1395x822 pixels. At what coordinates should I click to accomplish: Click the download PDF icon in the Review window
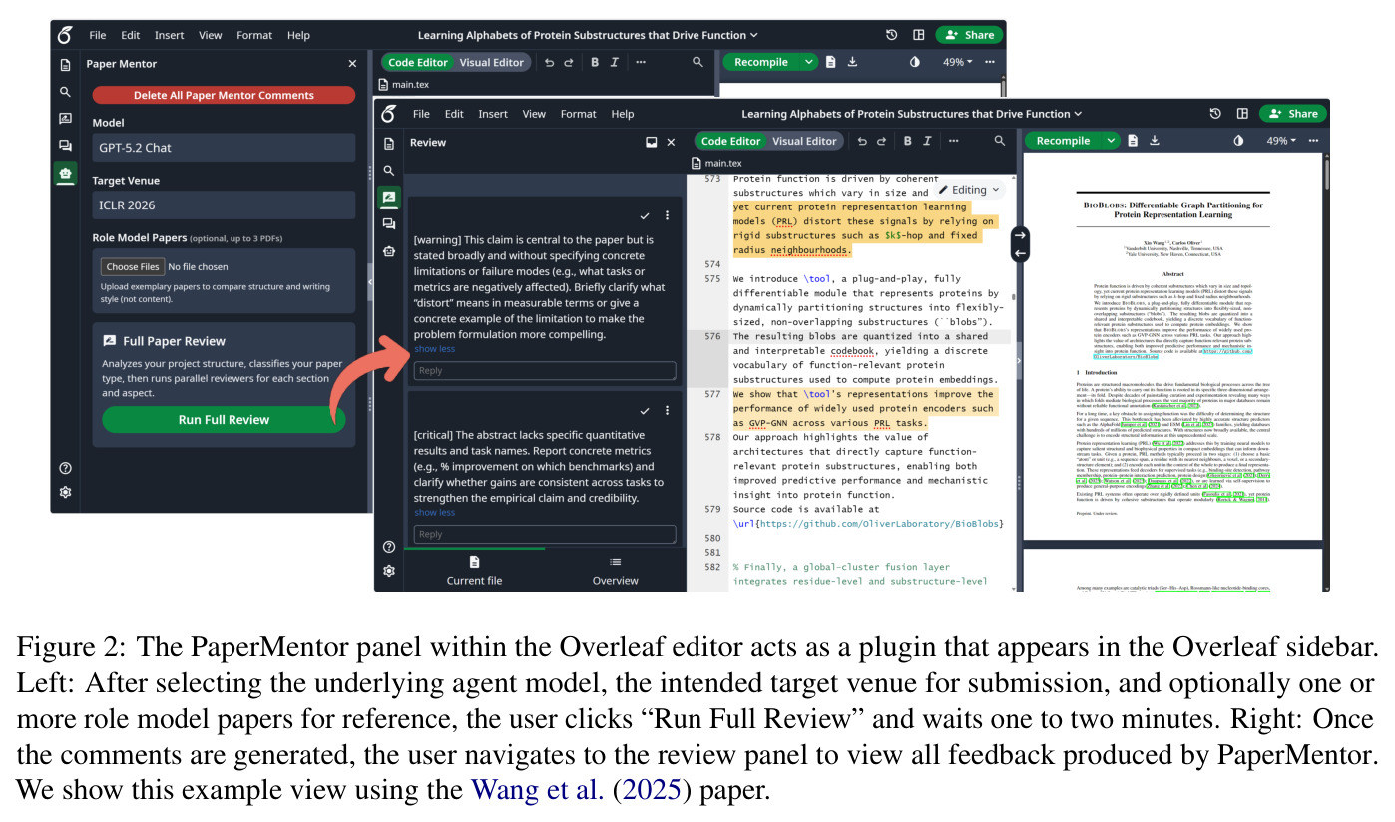pyautogui.click(x=1156, y=141)
